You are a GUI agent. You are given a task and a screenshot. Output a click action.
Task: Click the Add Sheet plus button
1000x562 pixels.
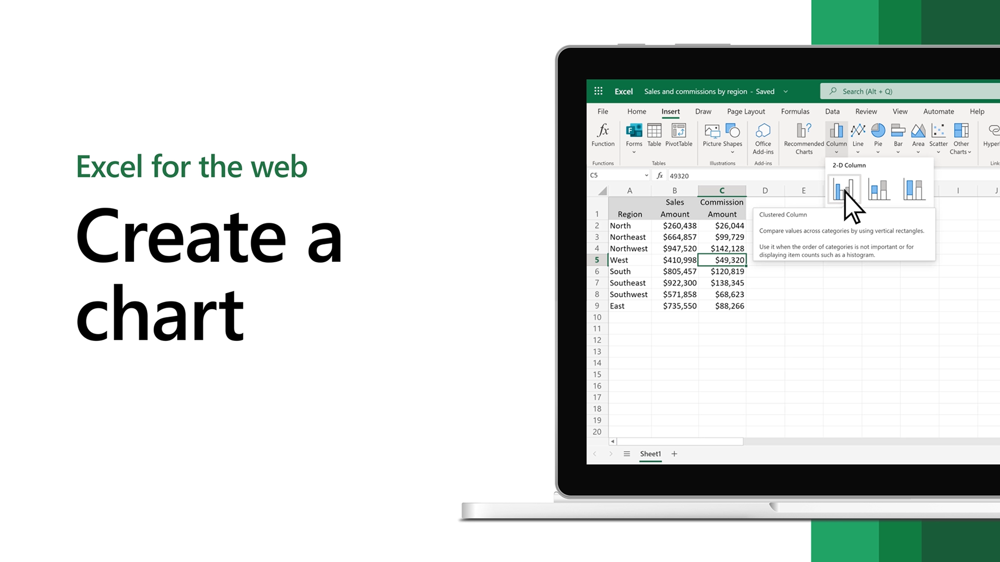[x=675, y=453]
